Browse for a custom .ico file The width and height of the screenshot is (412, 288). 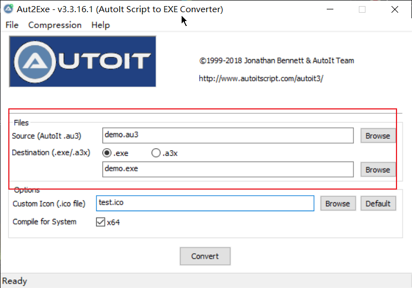click(x=338, y=203)
